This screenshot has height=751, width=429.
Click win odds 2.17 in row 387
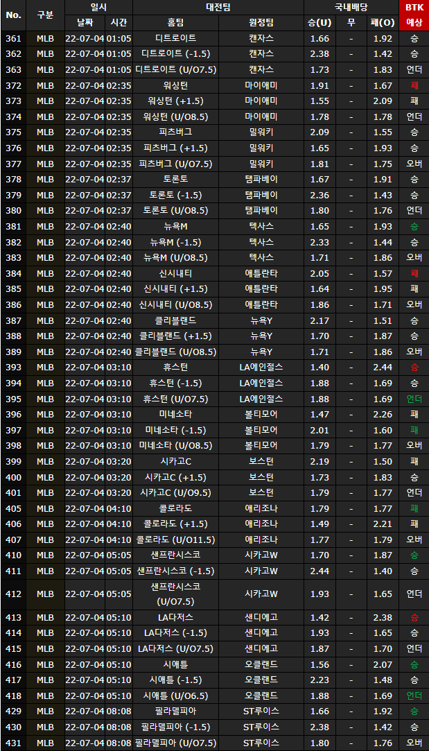pos(319,320)
